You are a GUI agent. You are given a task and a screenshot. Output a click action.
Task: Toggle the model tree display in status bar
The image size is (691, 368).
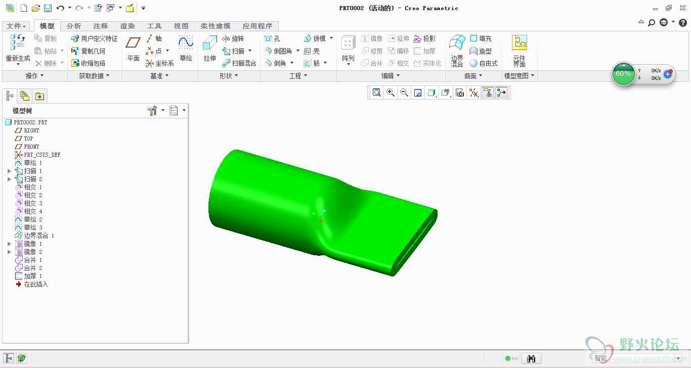point(9,358)
